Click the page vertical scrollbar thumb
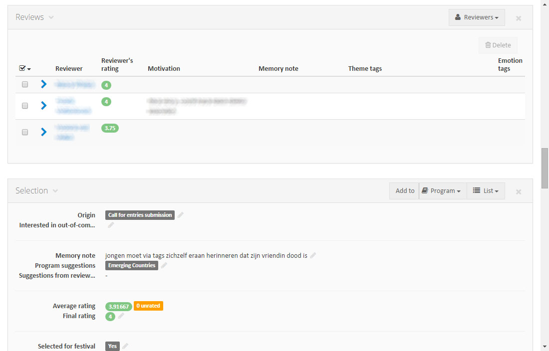The image size is (549, 351). pos(545,167)
